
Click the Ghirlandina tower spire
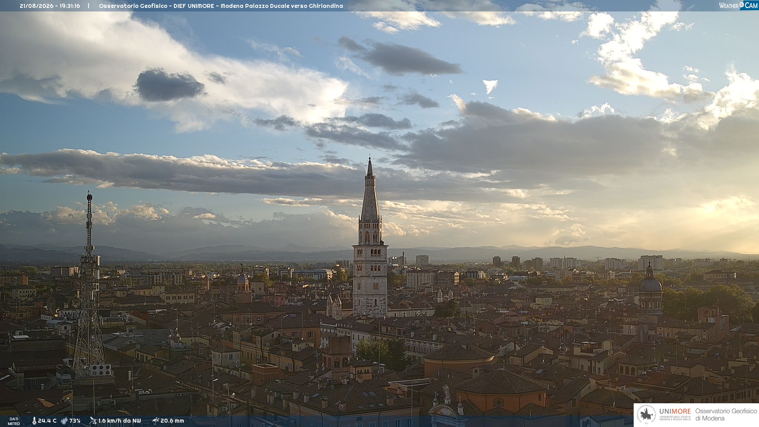point(370,190)
